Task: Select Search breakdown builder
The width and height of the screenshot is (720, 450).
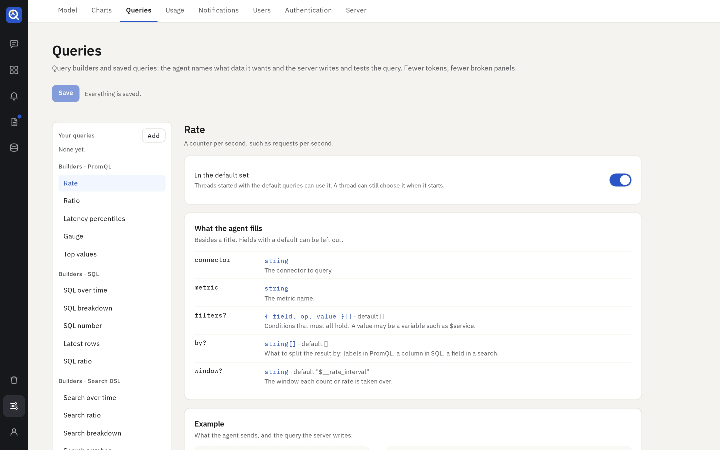Action: (112, 433)
